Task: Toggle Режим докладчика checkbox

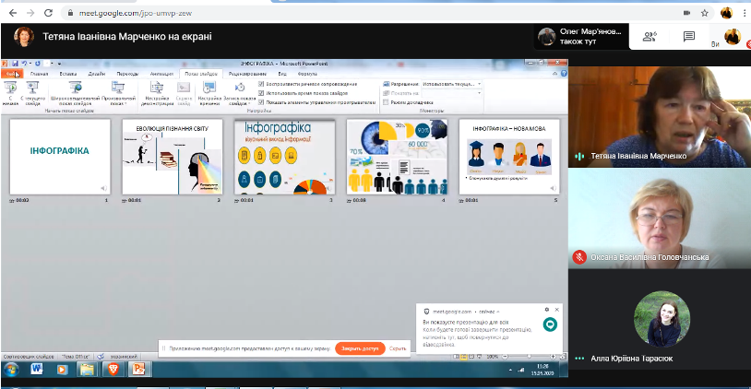Action: [386, 102]
